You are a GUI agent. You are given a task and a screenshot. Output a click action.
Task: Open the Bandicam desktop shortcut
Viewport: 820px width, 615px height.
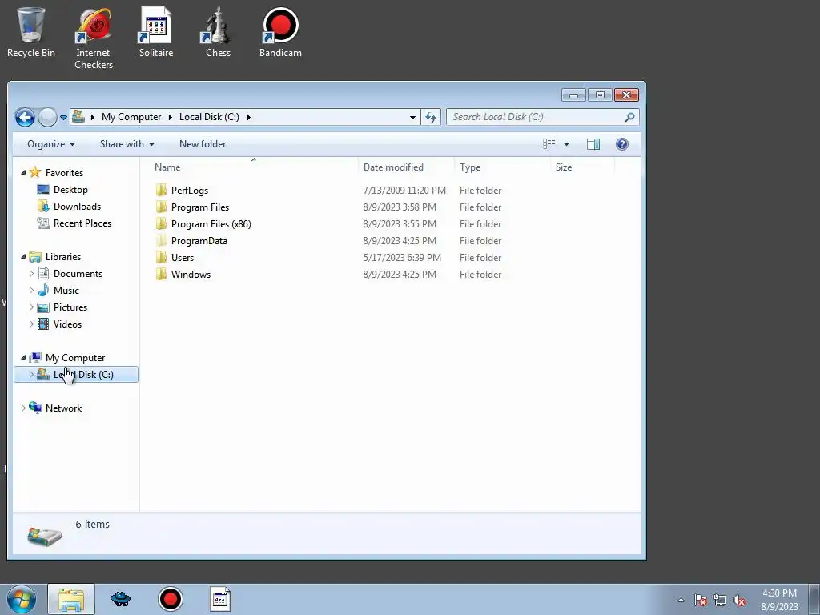280,32
